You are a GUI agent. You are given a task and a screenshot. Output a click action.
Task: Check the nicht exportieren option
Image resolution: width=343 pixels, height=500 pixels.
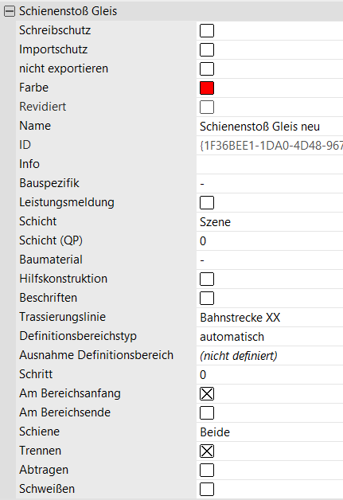[x=207, y=69]
